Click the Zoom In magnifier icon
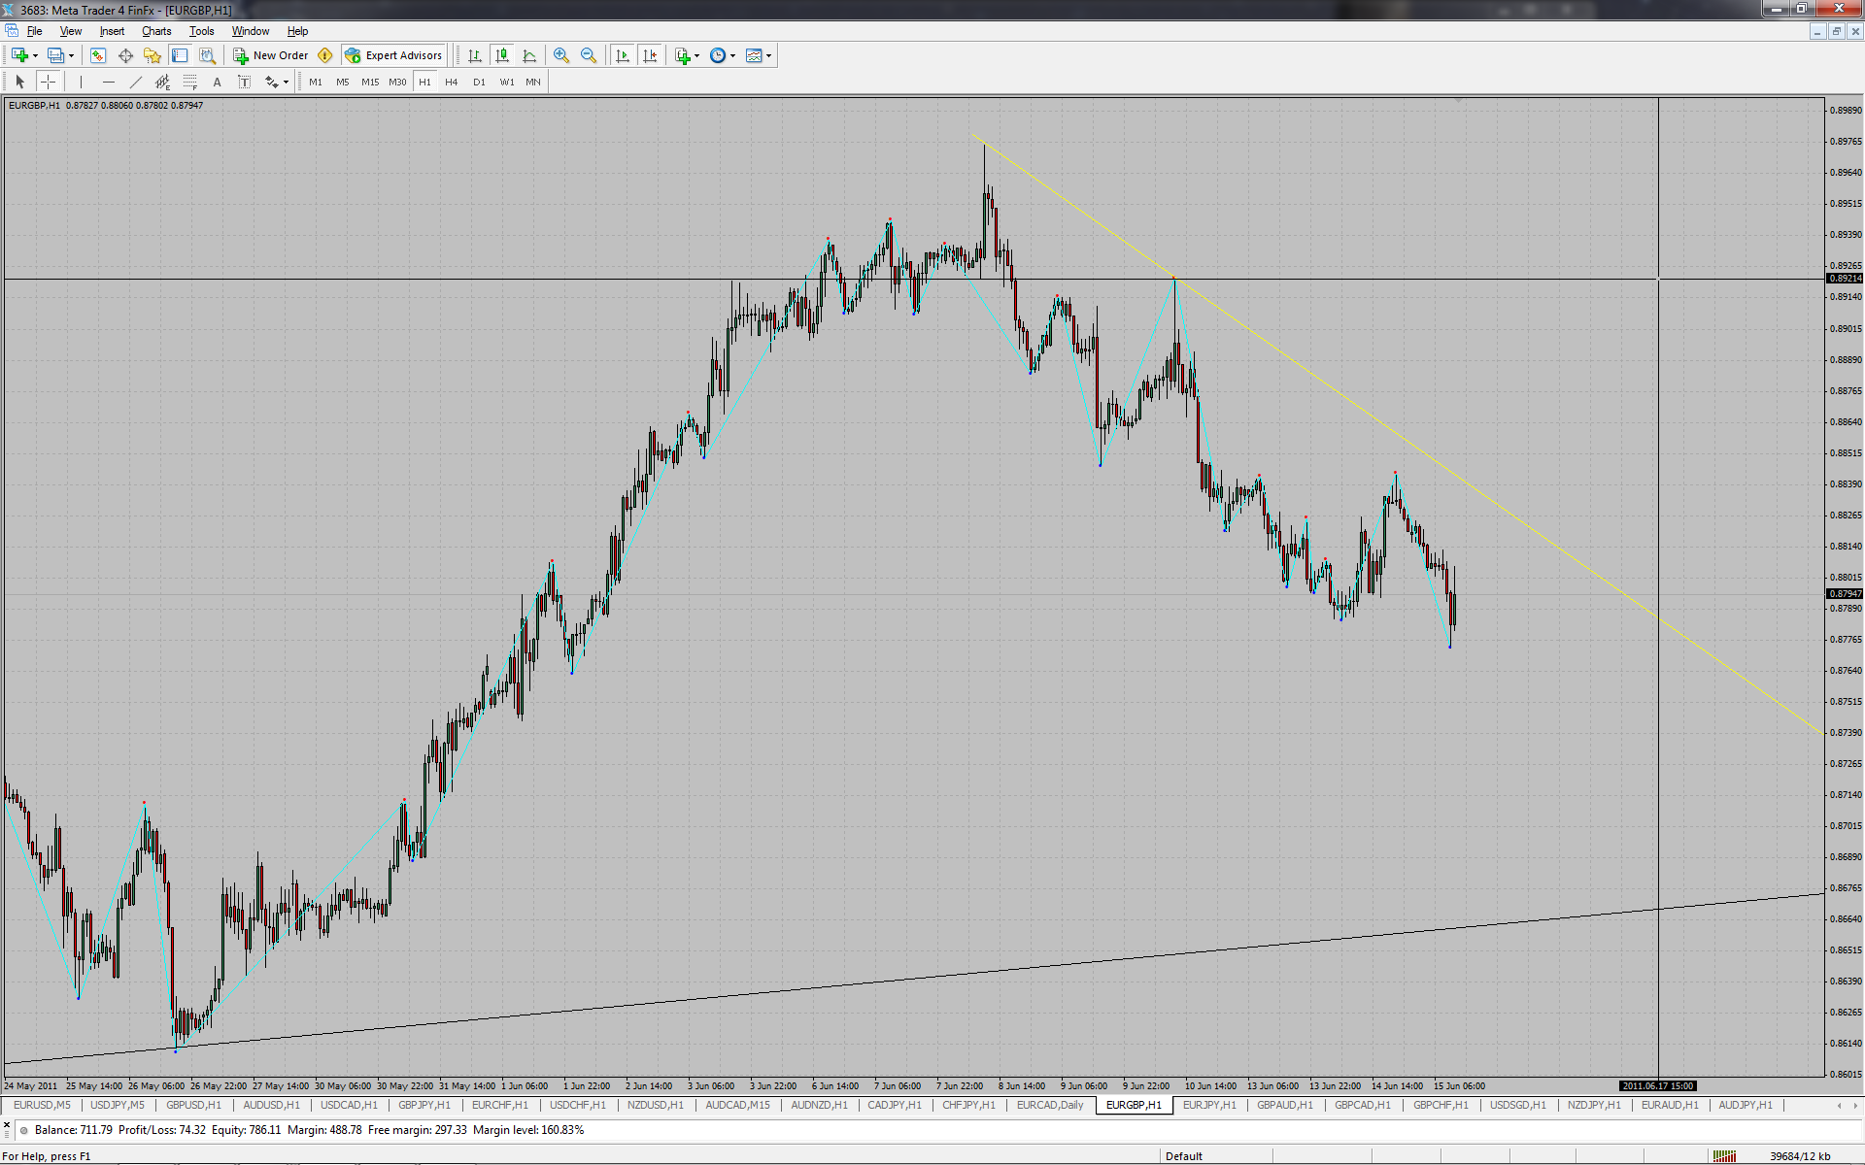1865x1165 pixels. [x=560, y=55]
